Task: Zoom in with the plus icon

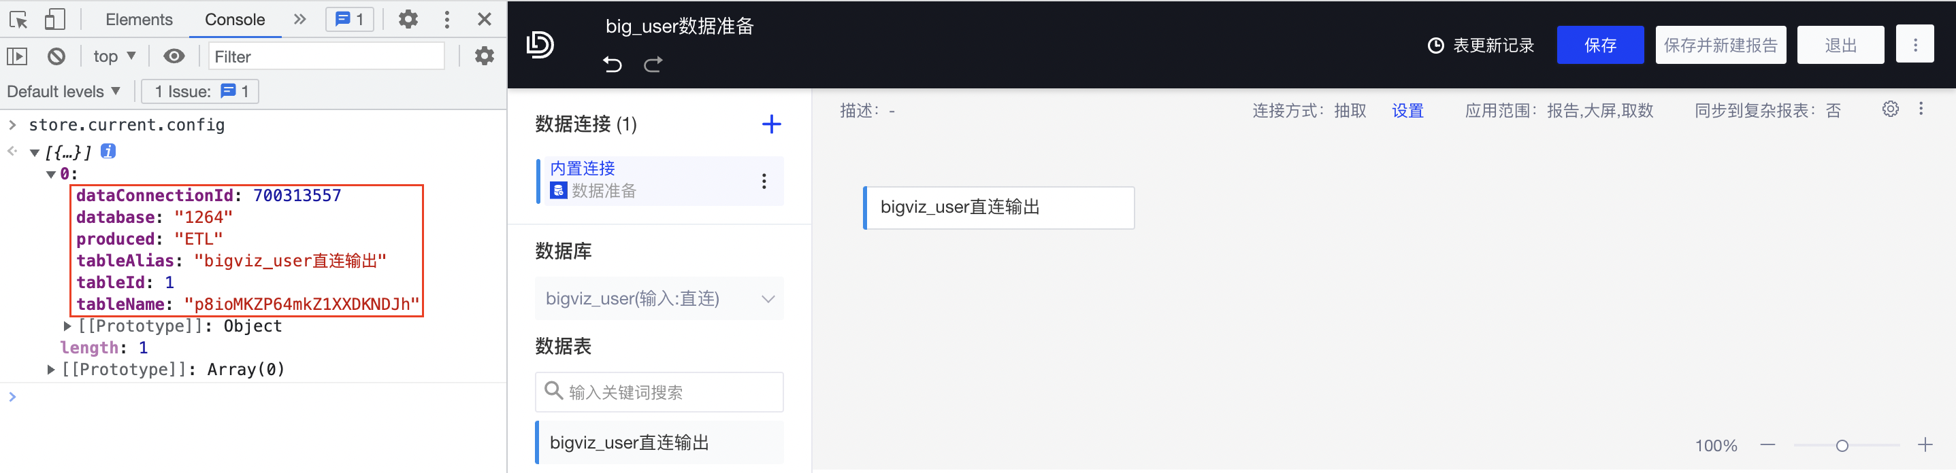Action: pos(1924,445)
